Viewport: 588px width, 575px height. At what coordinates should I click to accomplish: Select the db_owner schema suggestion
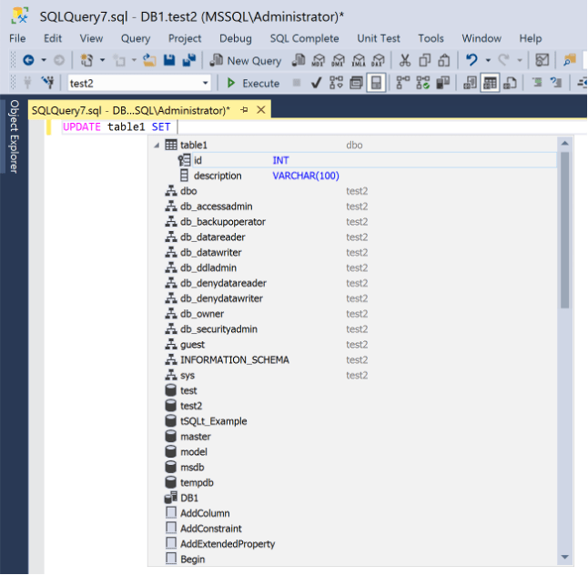[x=353, y=314]
